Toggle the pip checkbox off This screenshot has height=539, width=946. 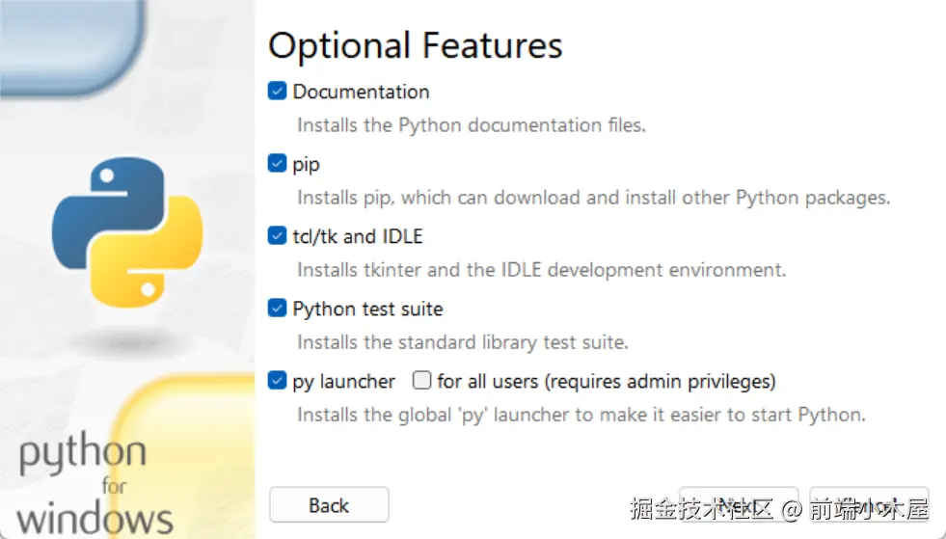[x=278, y=164]
